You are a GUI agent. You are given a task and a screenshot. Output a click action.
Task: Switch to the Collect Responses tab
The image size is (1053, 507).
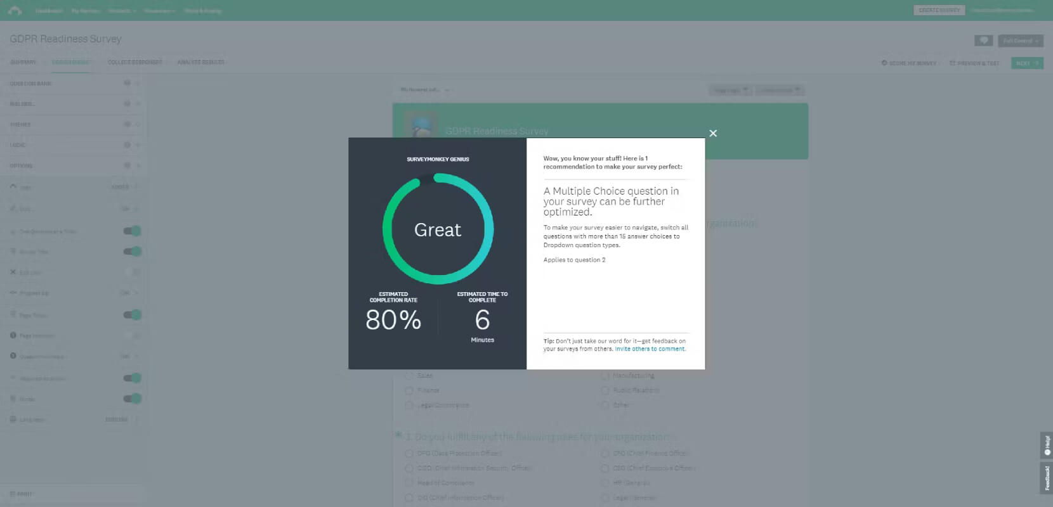pos(134,62)
